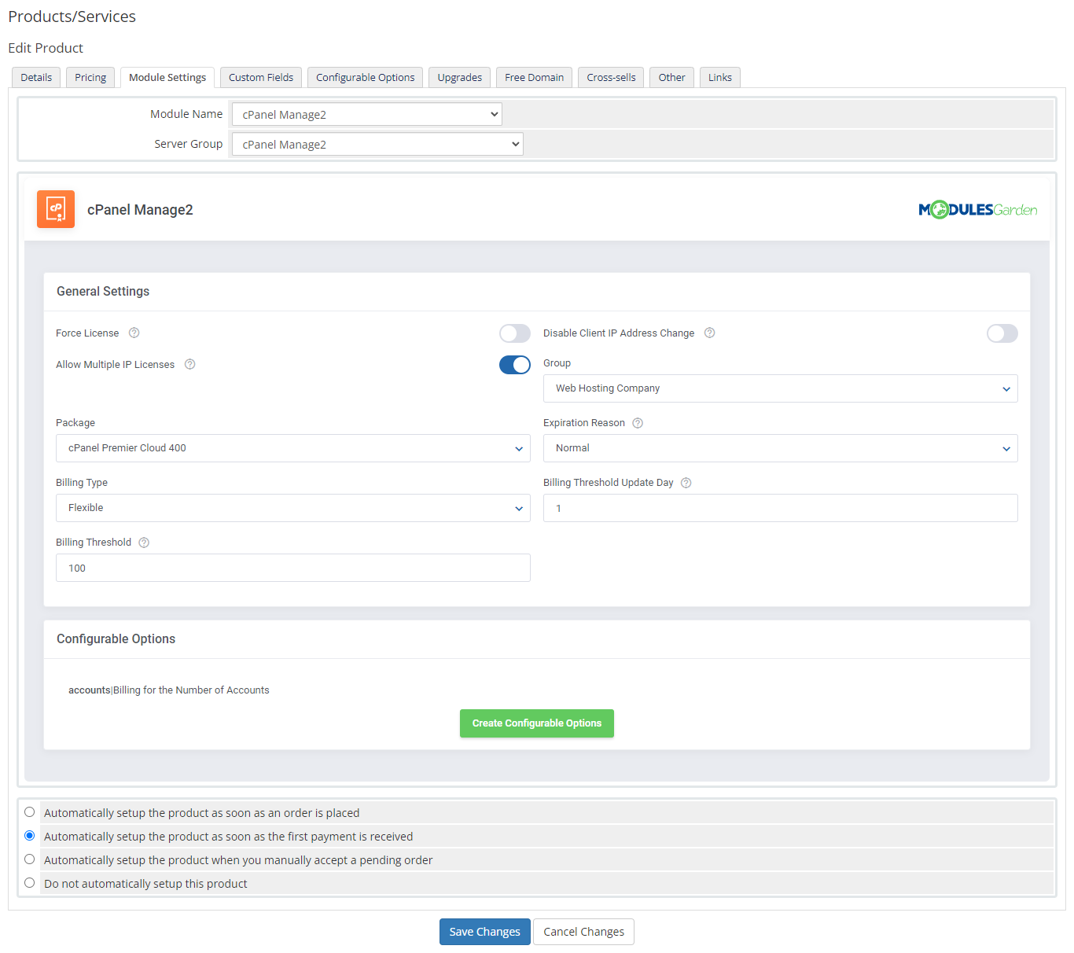
Task: Open the Server Group selector
Action: click(x=377, y=144)
